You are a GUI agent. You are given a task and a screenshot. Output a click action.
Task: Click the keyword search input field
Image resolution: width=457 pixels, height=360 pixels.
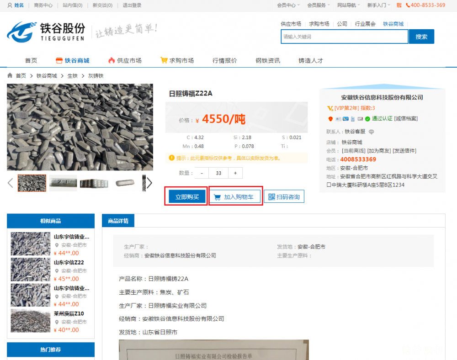344,37
